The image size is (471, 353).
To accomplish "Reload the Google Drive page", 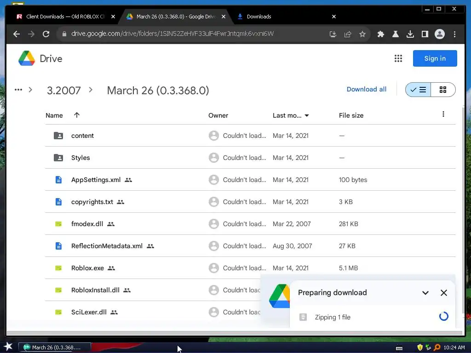I will (x=46, y=34).
